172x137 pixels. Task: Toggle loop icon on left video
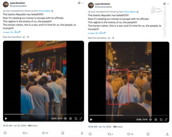pyautogui.click(x=76, y=118)
